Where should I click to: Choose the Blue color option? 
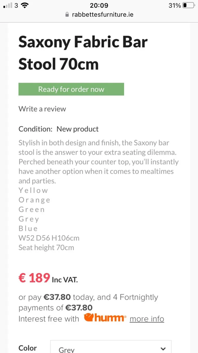click(x=28, y=228)
